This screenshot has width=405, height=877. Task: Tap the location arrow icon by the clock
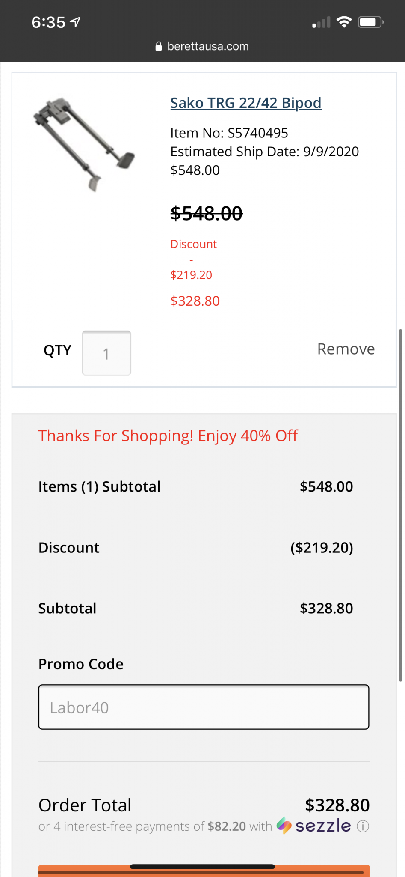75,22
